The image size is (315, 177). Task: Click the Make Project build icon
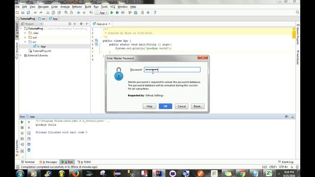91,13
